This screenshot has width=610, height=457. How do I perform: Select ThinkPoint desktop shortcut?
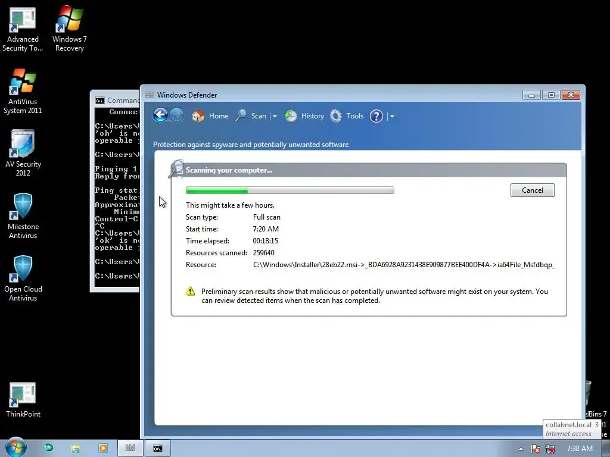[x=23, y=400]
